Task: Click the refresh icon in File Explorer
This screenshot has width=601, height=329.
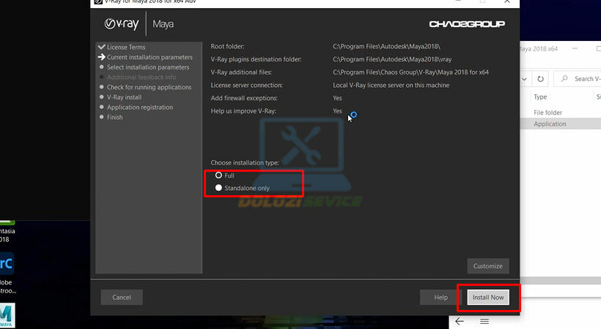Action: click(x=540, y=79)
